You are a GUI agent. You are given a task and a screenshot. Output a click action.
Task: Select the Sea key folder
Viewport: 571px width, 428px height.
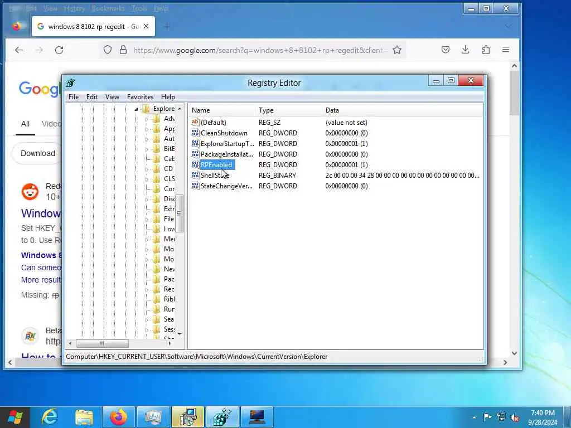pos(163,319)
